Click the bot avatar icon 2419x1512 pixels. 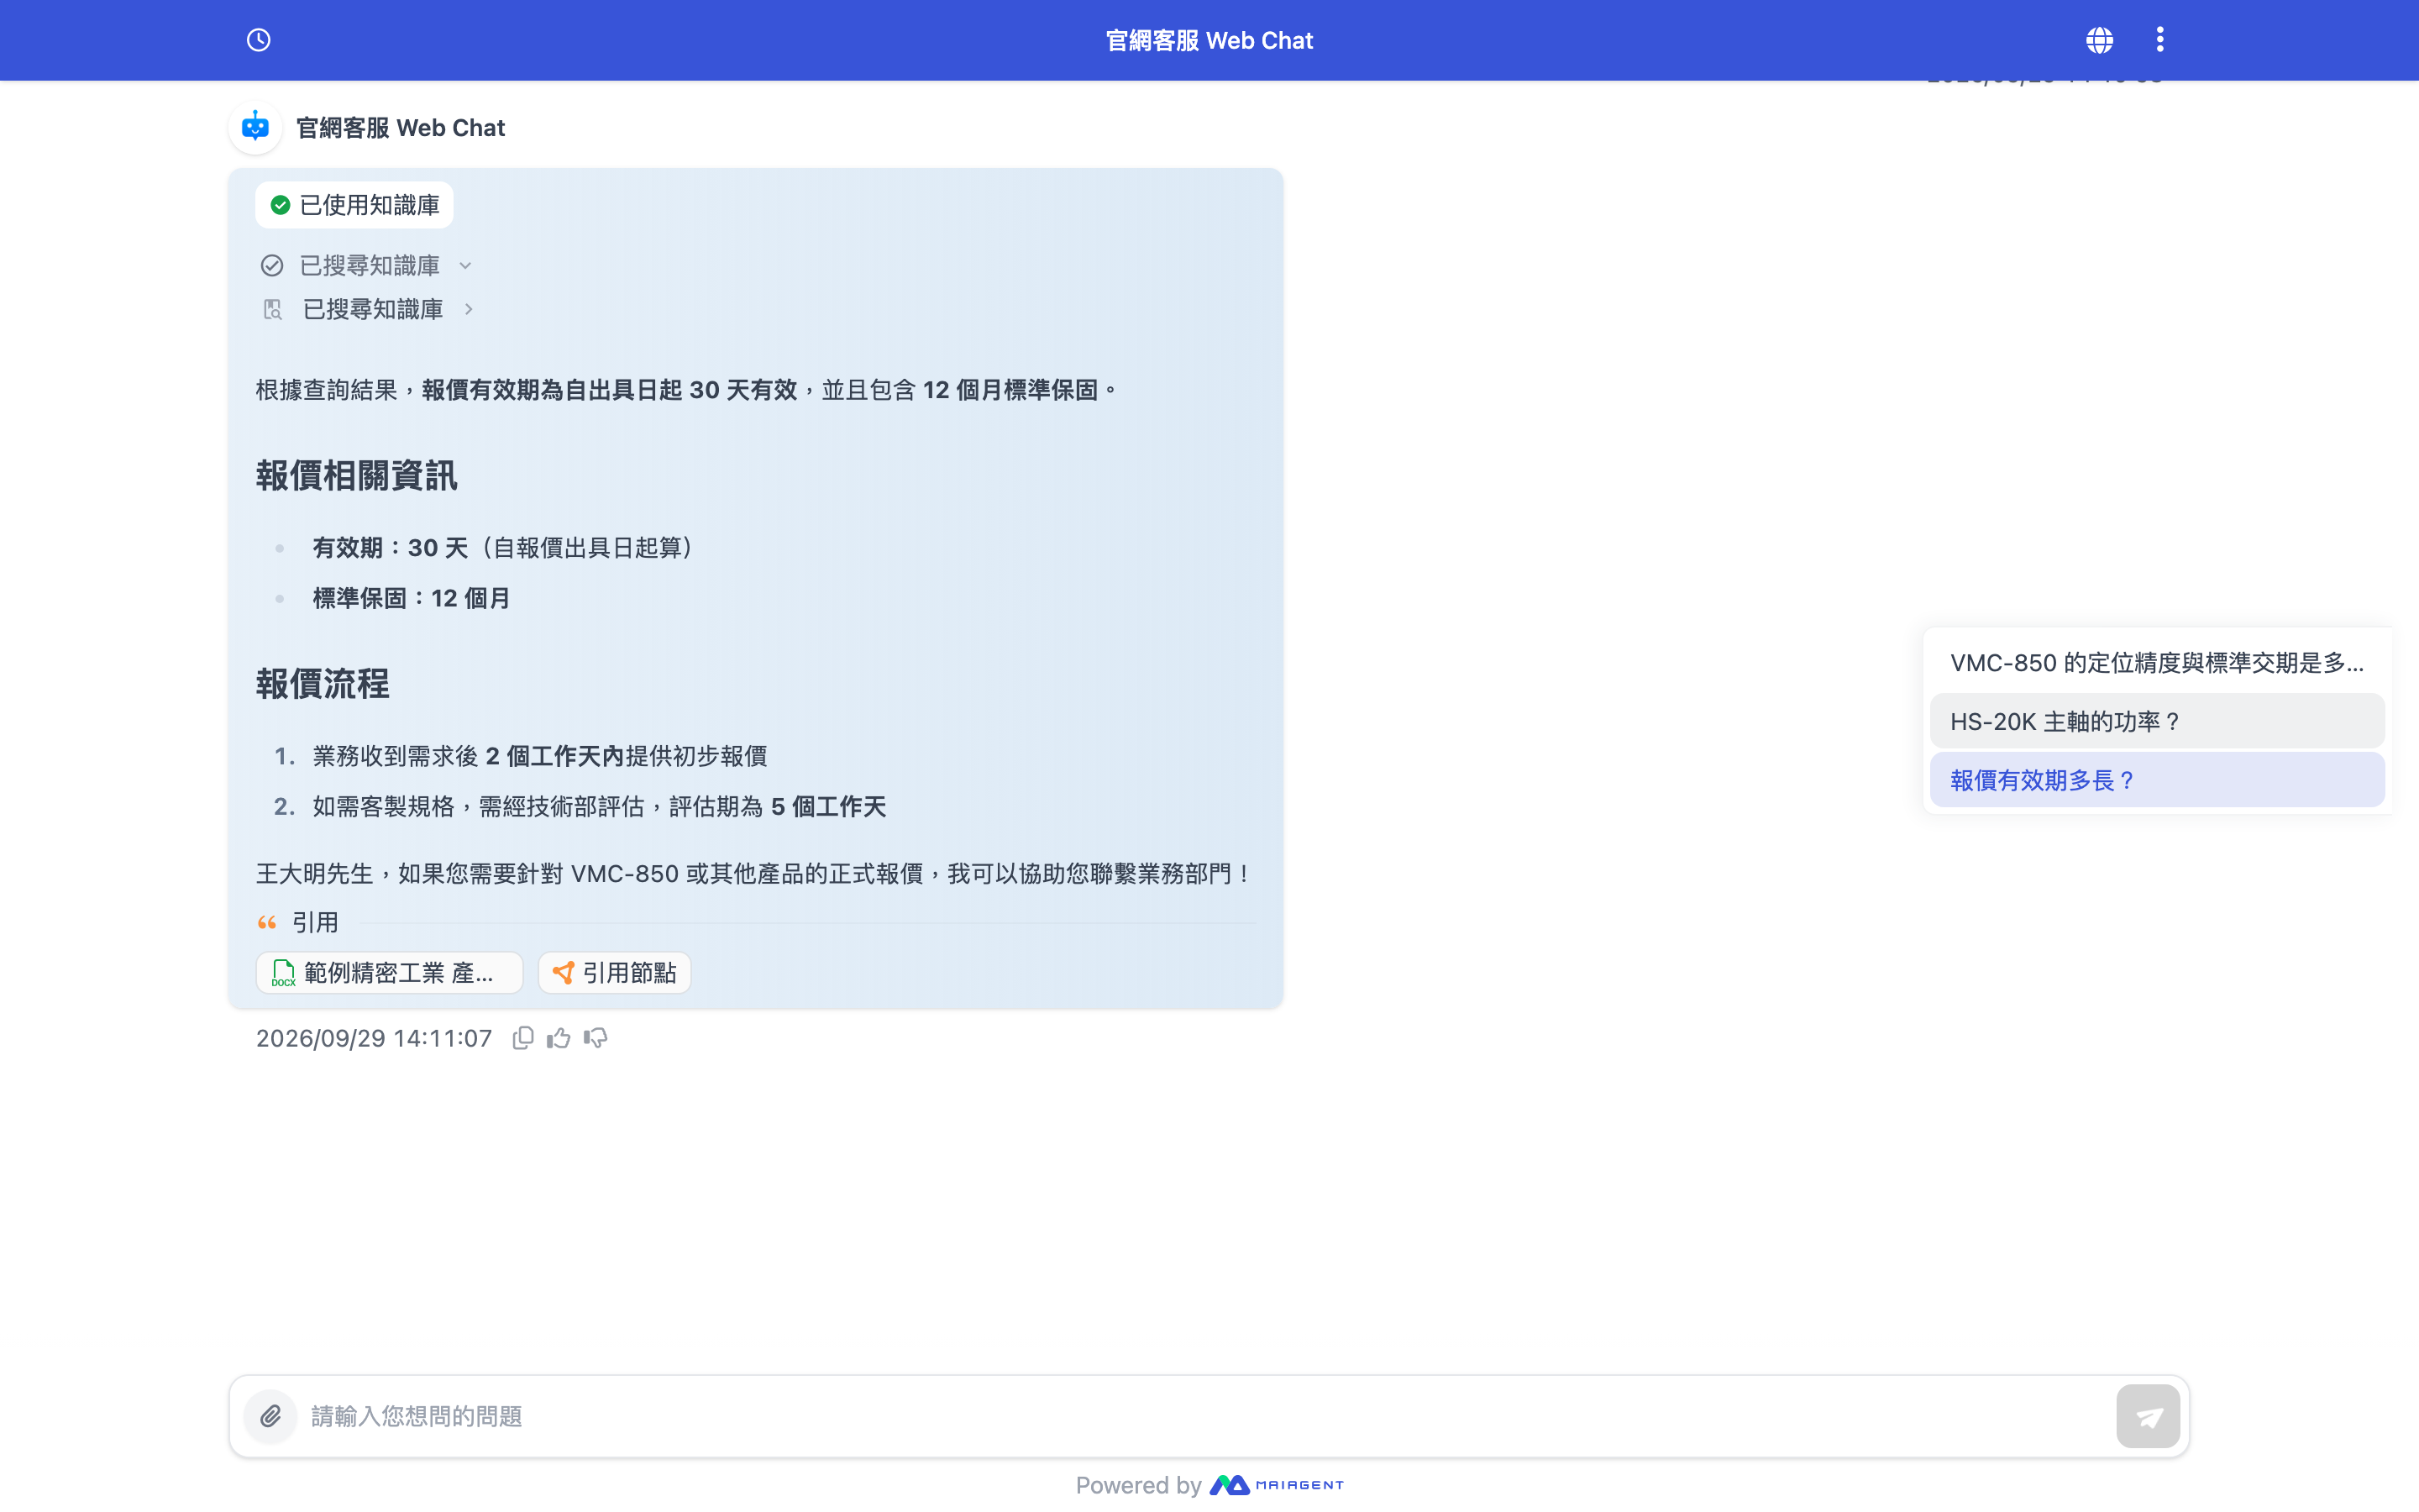[x=256, y=127]
